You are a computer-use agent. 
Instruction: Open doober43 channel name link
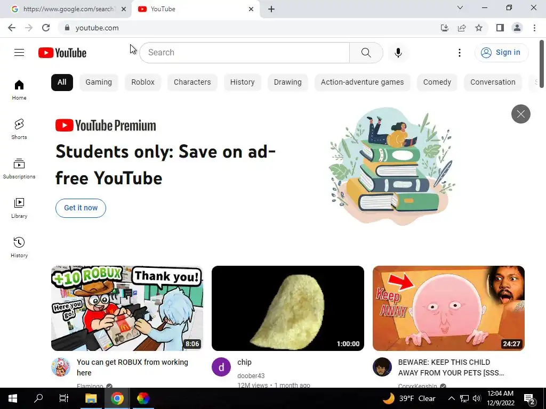251,375
